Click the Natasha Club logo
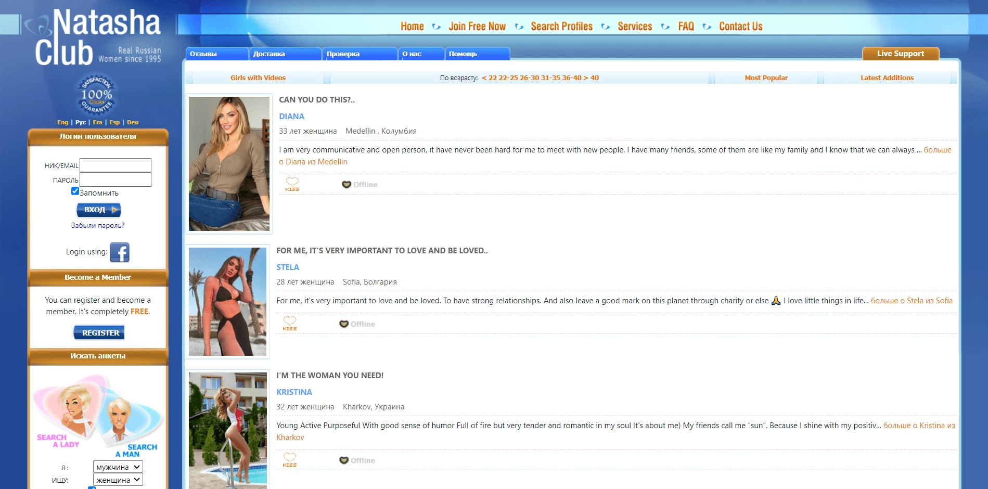 tap(98, 37)
